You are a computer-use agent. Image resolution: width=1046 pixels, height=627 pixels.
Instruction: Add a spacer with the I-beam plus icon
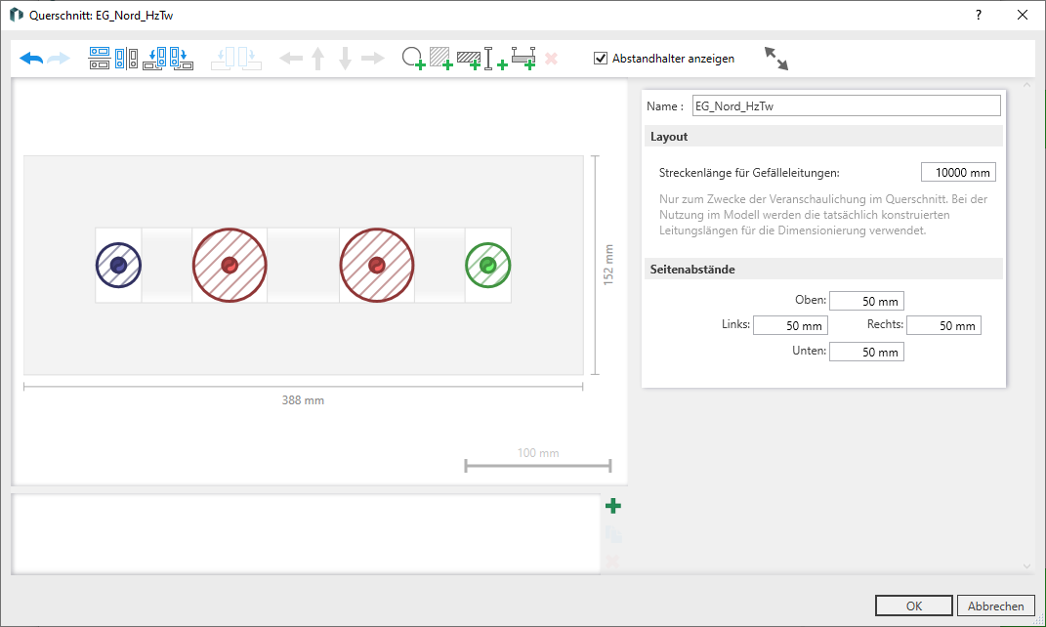point(495,59)
